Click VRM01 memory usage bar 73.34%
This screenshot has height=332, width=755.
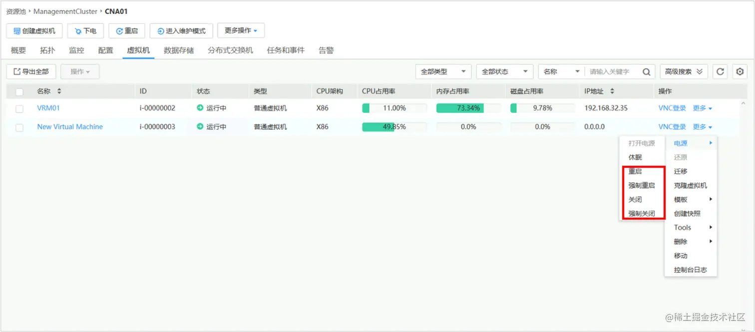[468, 108]
